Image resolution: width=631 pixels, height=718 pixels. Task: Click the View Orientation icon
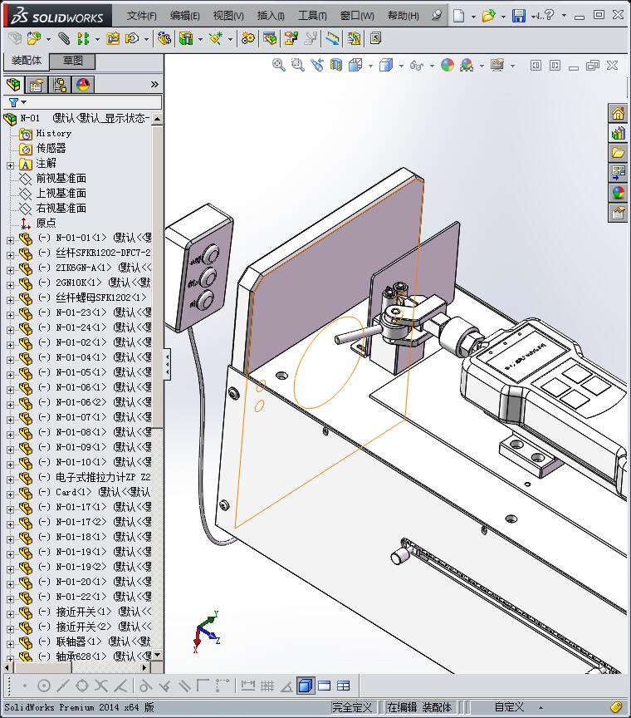tap(355, 65)
